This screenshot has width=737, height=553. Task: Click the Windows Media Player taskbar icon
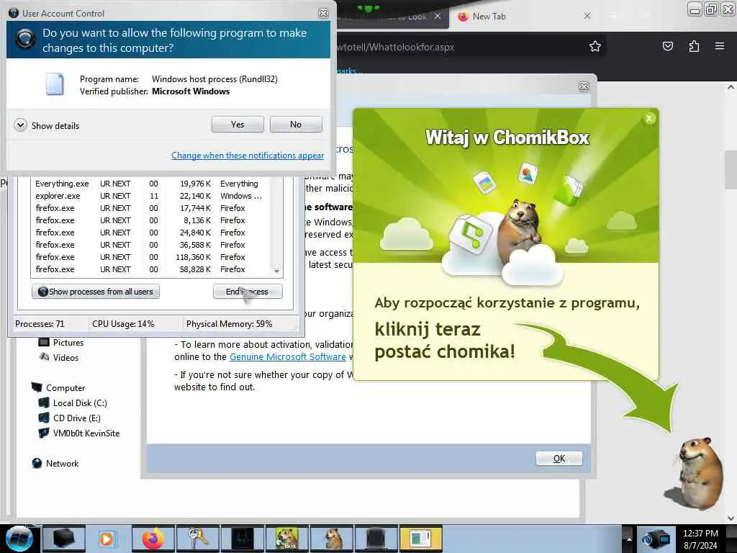click(108, 539)
